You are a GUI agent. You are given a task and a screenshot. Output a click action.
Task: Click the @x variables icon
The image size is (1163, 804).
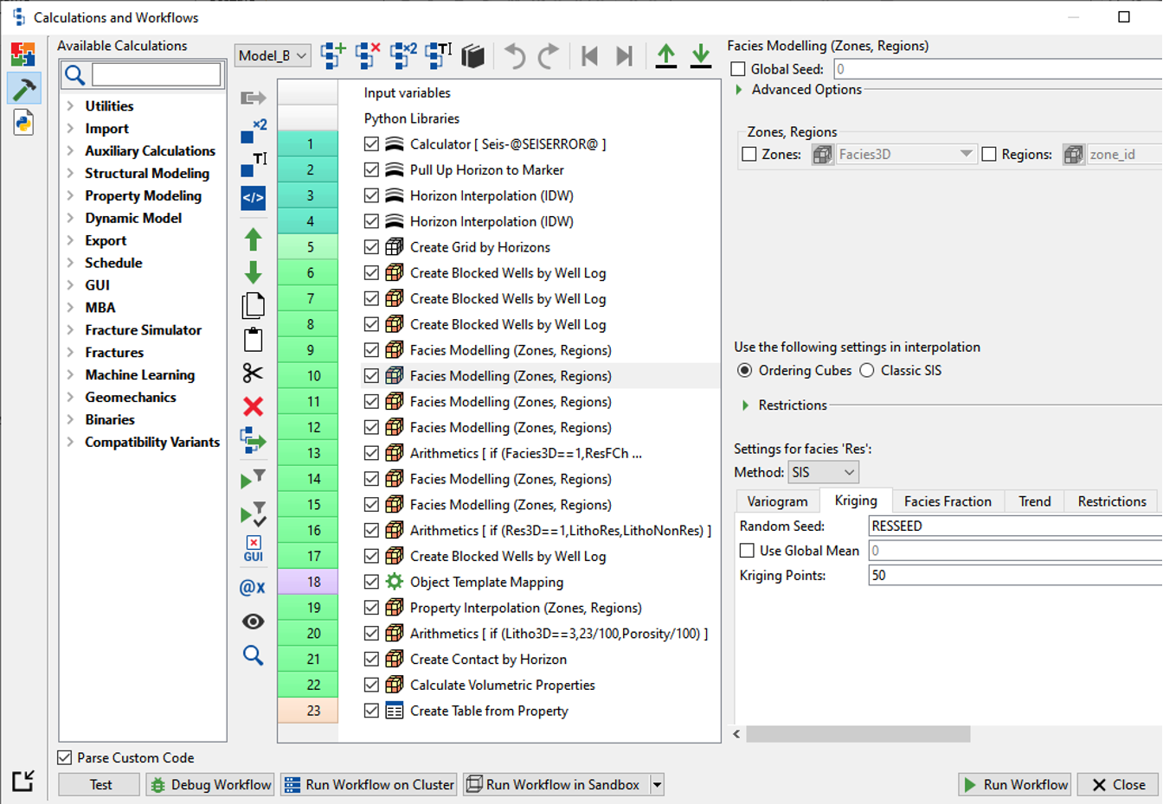click(x=253, y=588)
